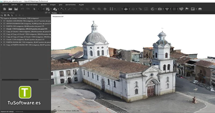The width and height of the screenshot is (215, 113).
Task: Open the Show images dropdown arrow
Action: [196, 9]
